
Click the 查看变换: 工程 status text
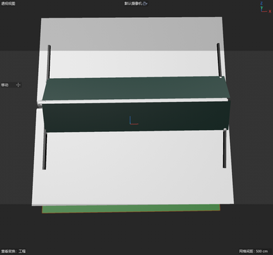coord(13,251)
